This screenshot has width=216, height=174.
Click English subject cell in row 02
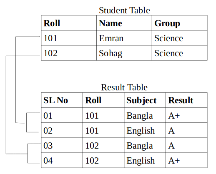click(145, 130)
